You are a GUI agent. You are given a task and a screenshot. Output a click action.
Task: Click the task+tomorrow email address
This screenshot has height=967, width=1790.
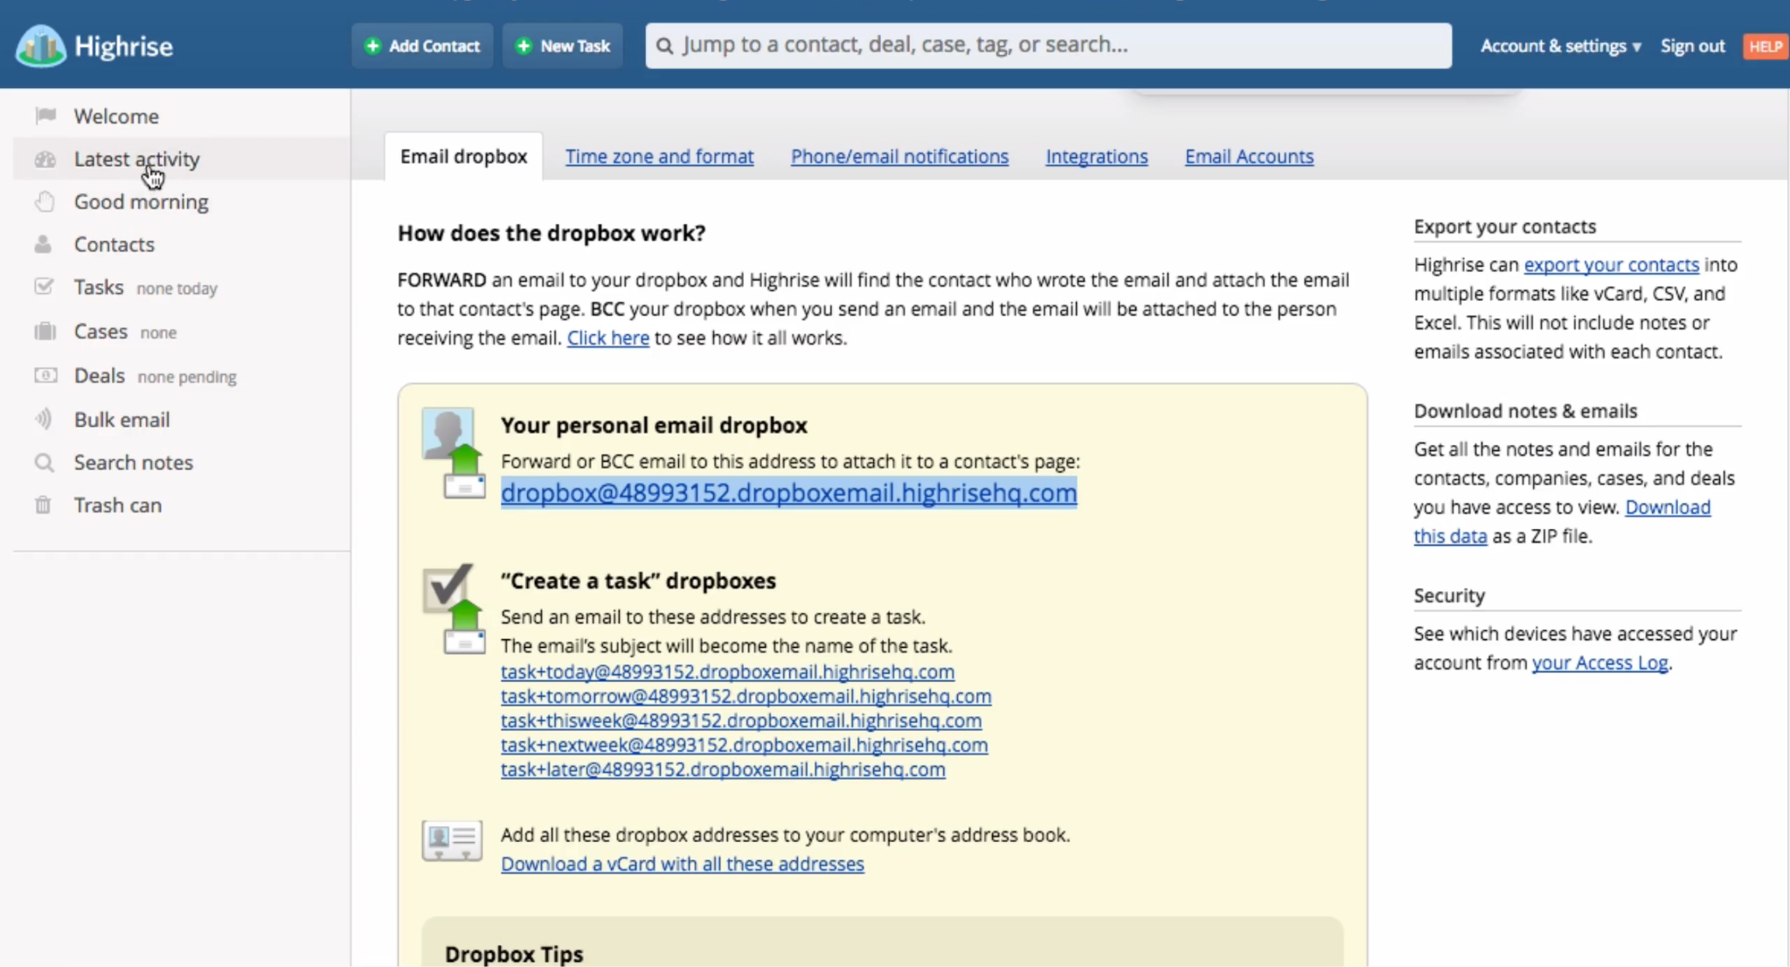(x=746, y=696)
